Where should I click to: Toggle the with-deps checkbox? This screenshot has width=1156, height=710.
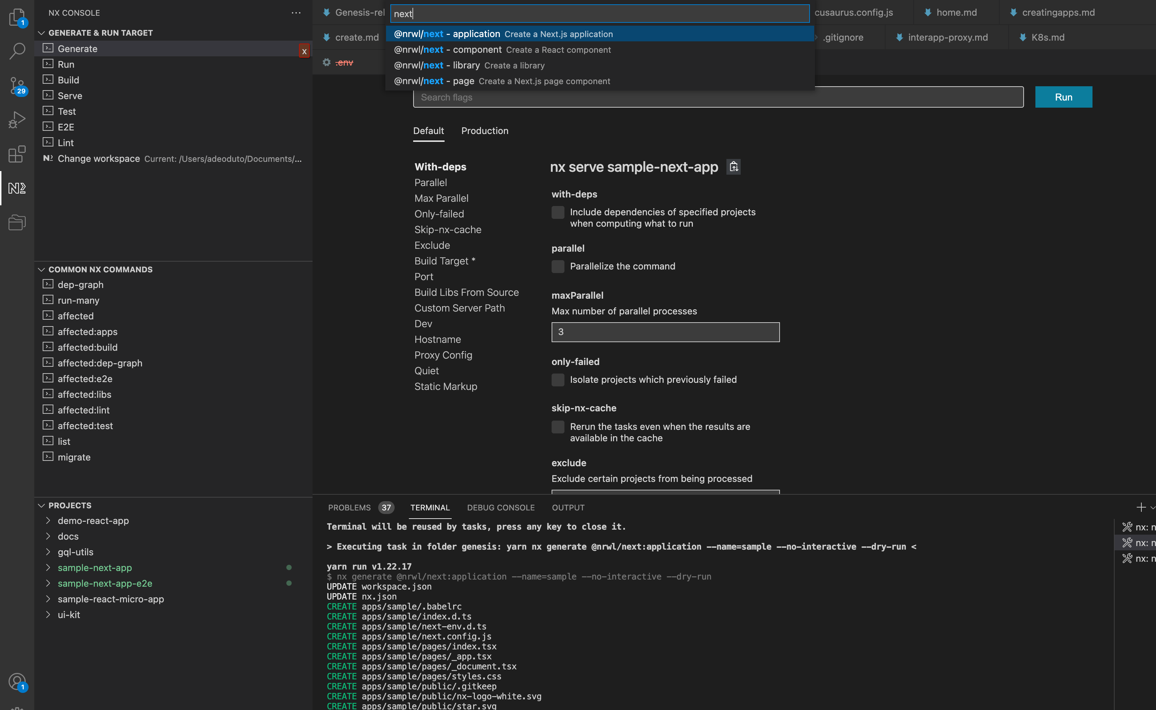(557, 212)
